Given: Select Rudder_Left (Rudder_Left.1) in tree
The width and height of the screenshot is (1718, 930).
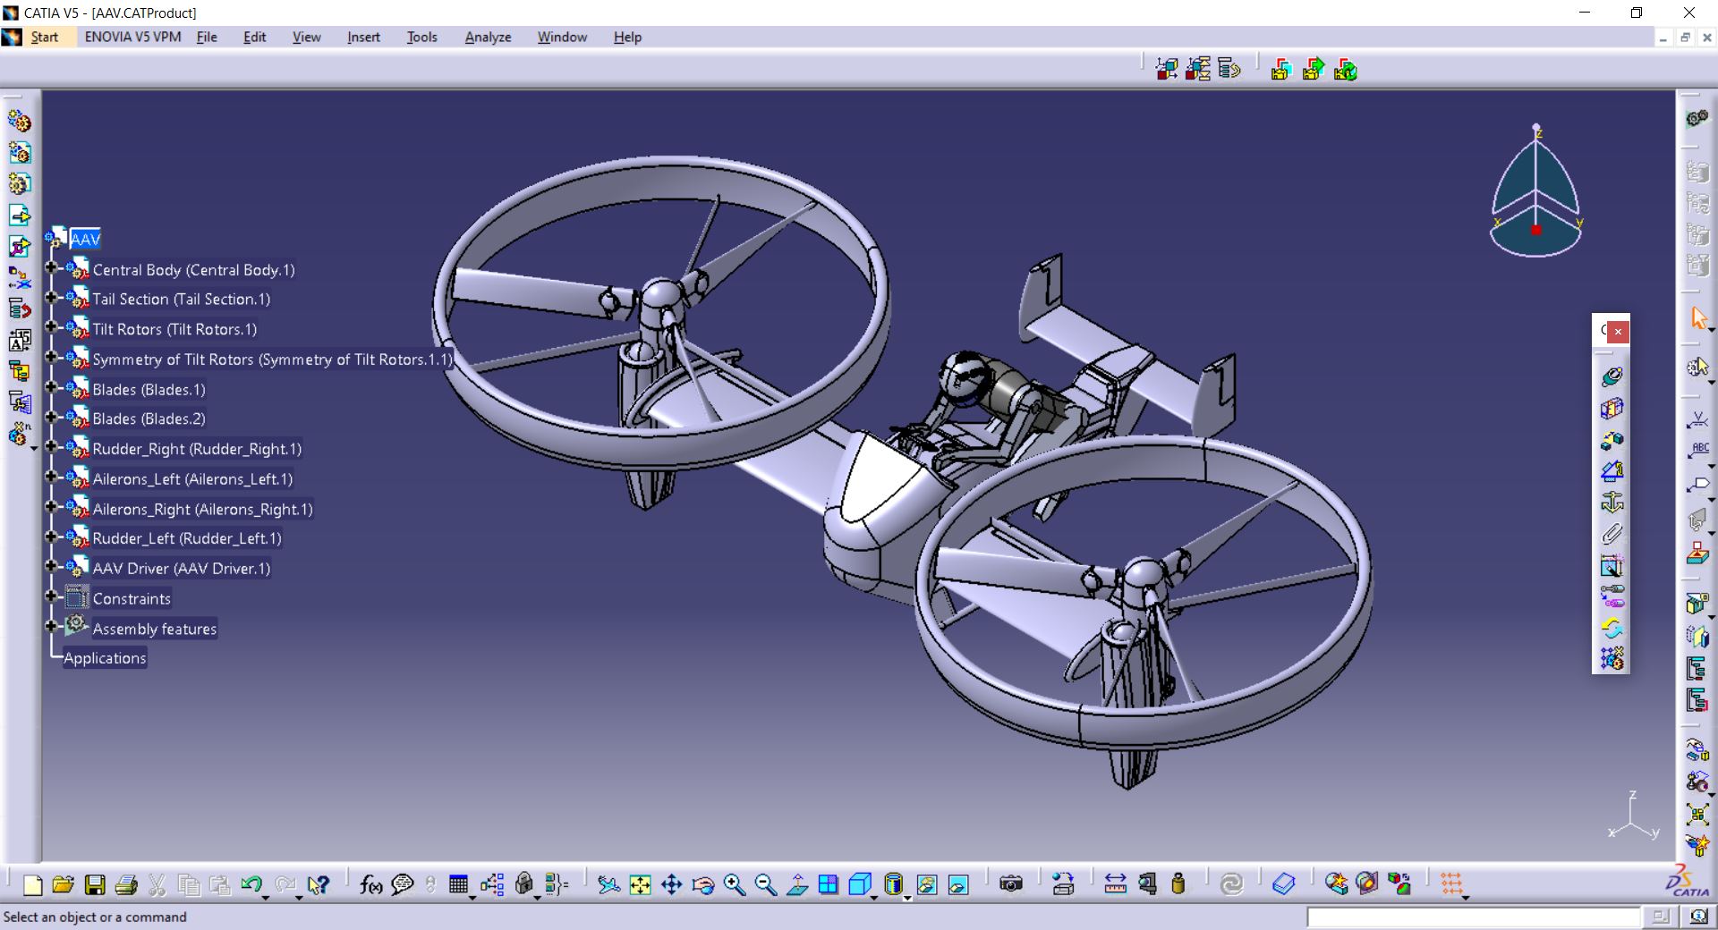Looking at the screenshot, I should coord(187,538).
